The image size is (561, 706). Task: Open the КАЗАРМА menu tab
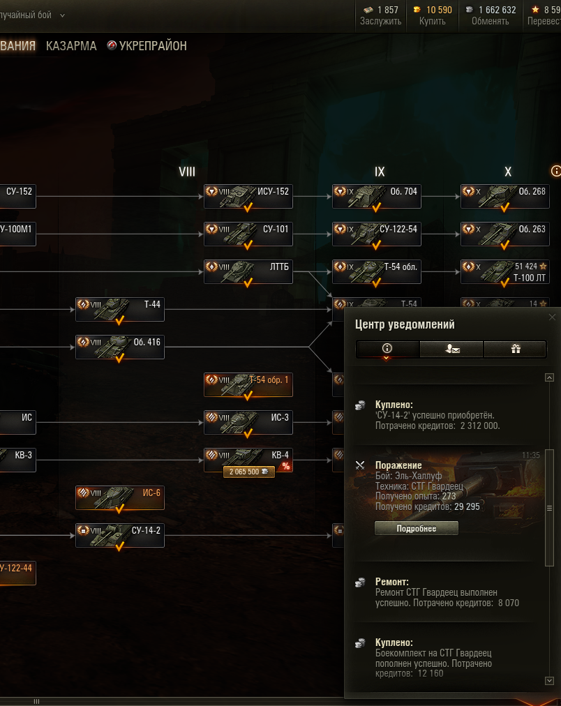(71, 46)
